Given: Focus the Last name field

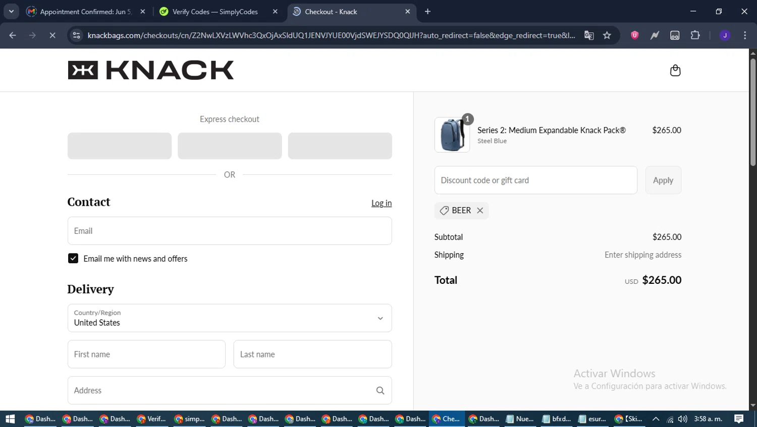Looking at the screenshot, I should pos(312,354).
